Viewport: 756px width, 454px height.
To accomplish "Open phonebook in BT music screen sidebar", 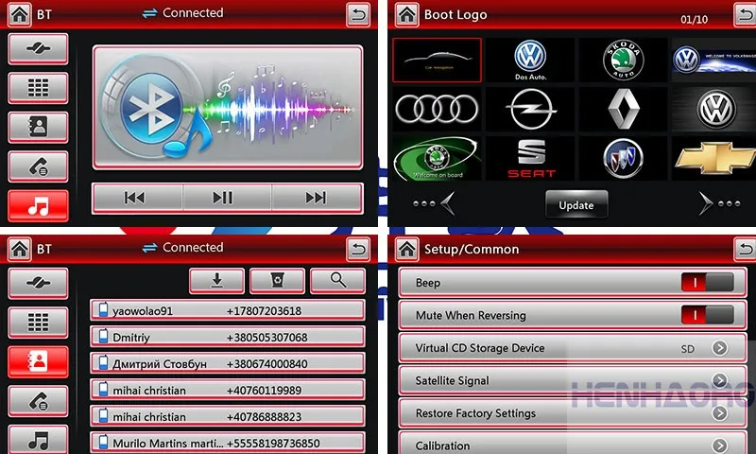I will [38, 127].
